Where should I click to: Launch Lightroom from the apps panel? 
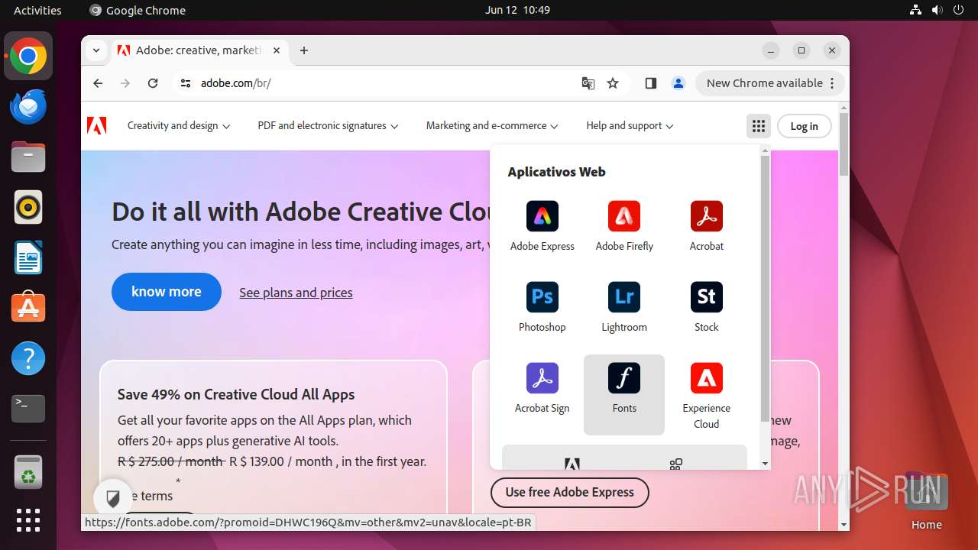624,307
